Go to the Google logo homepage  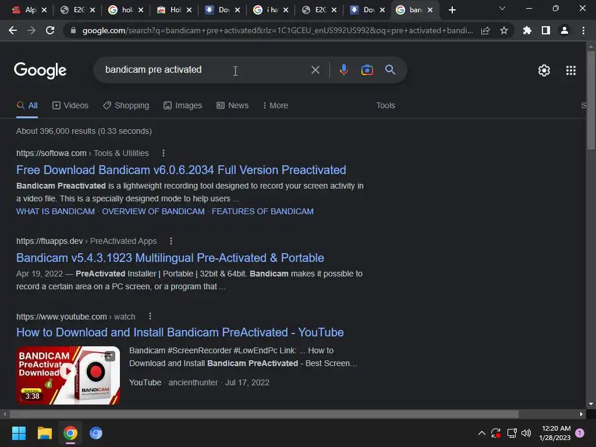[40, 70]
